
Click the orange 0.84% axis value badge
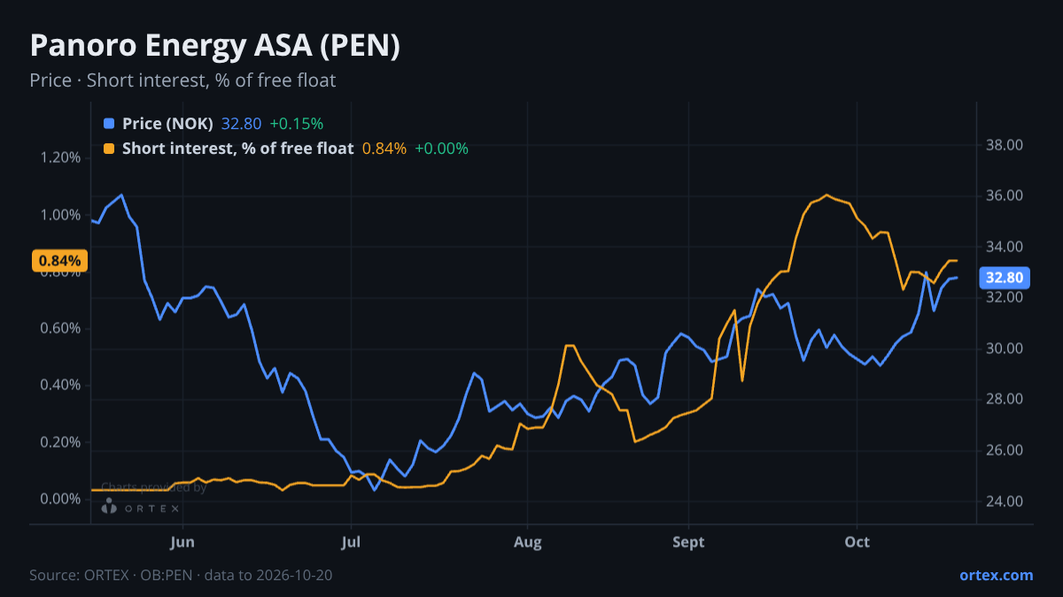tap(61, 261)
